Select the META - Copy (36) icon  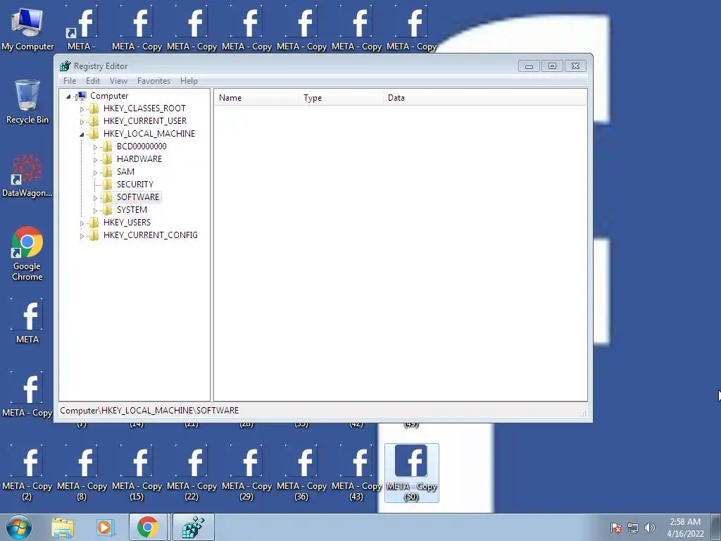point(301,473)
